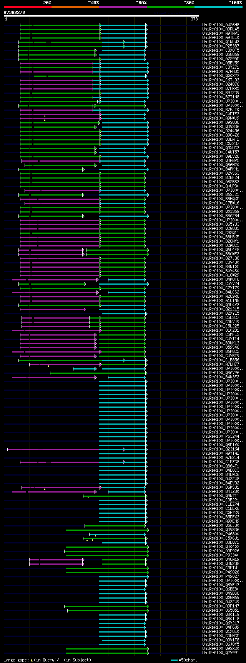Click hit label UniRef100_O65851
246x663 pixels.
click(221, 610)
